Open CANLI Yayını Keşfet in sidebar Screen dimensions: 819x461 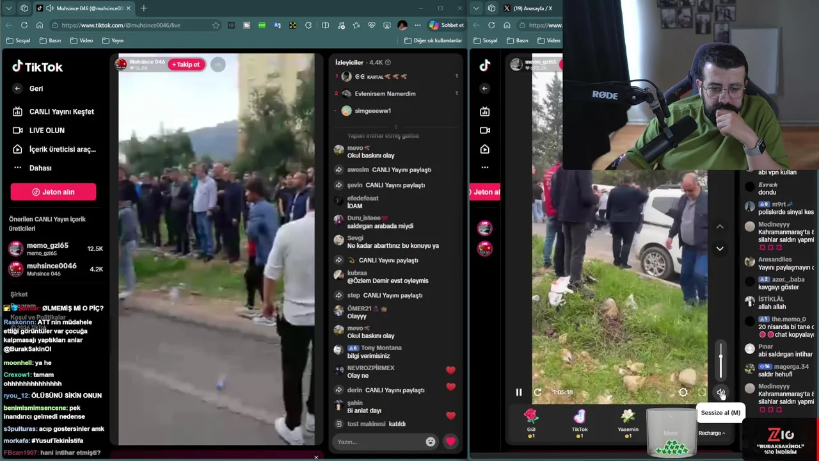pos(53,111)
